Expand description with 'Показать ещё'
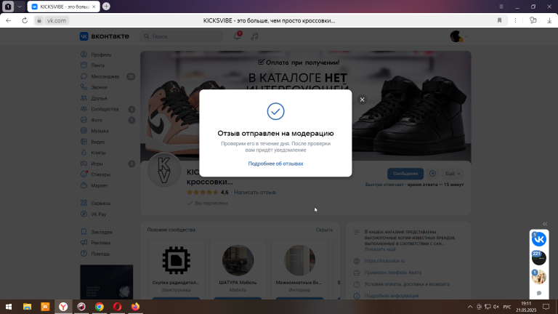Image resolution: width=558 pixels, height=314 pixels. (380, 249)
